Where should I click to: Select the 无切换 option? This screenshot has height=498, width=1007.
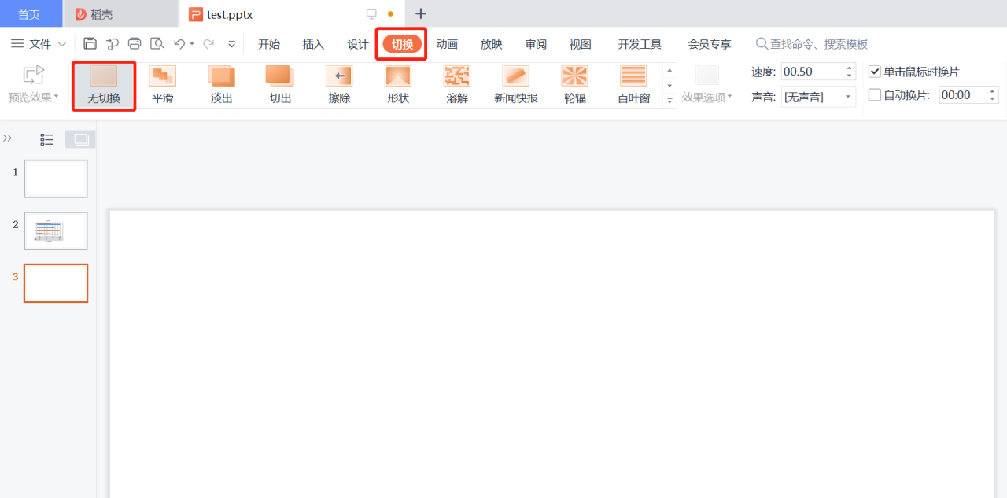click(104, 84)
